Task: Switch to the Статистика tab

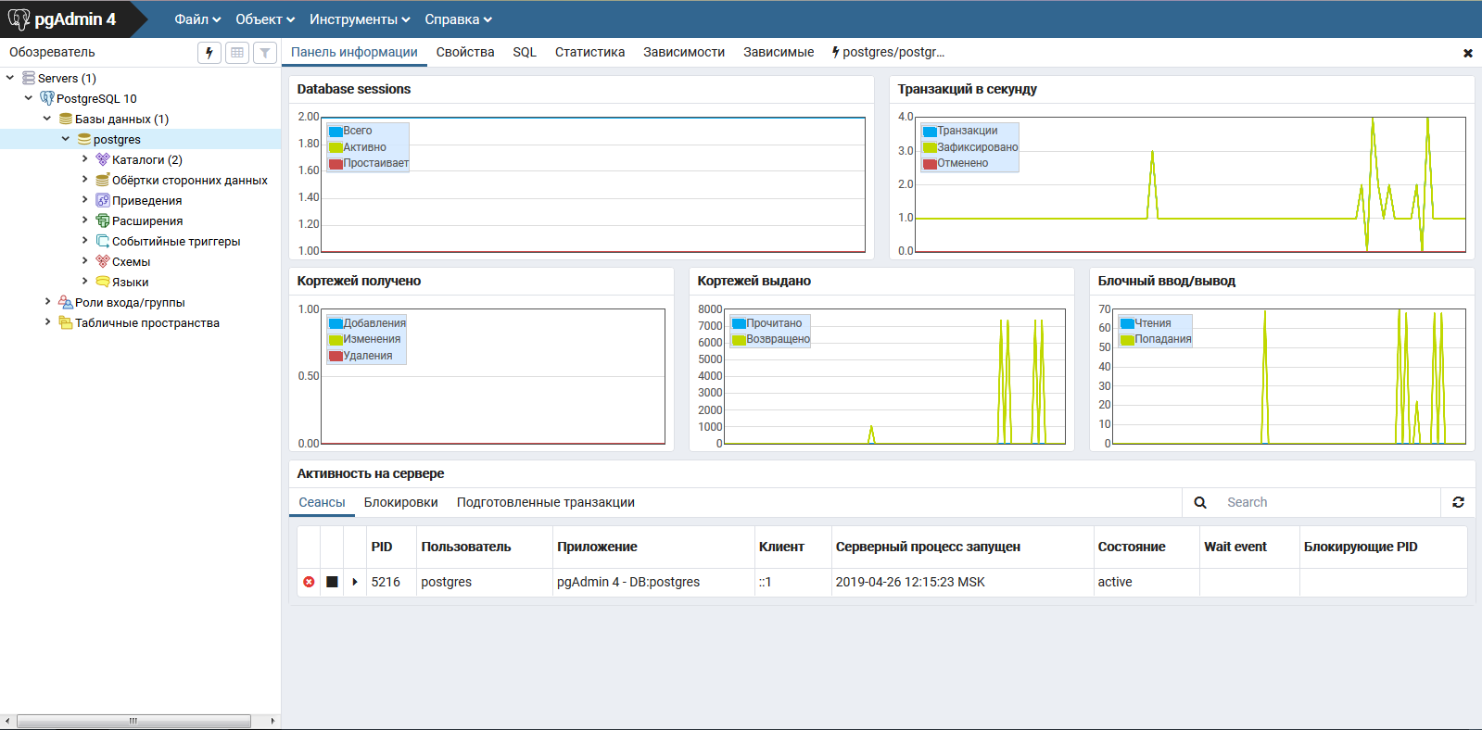Action: [x=589, y=53]
